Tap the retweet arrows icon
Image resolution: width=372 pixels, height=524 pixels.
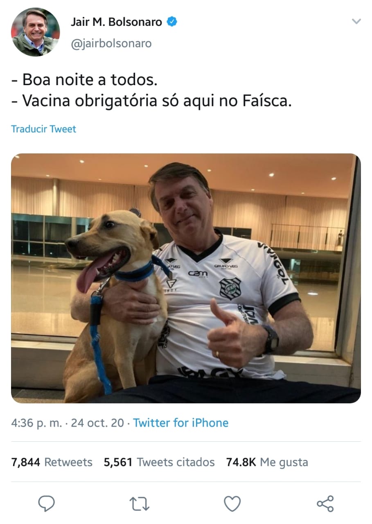[x=140, y=504]
